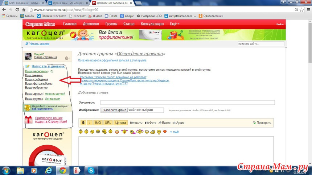The height and width of the screenshot is (175, 312).
Task: Click the Заголовок input field
Action: pyautogui.click(x=188, y=103)
